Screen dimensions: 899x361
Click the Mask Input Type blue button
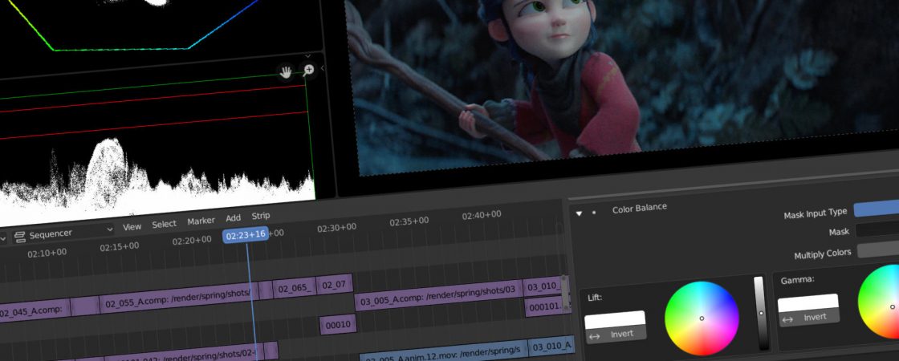click(876, 209)
